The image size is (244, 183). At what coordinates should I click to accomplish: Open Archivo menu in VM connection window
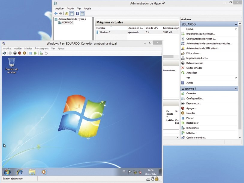click(7, 49)
